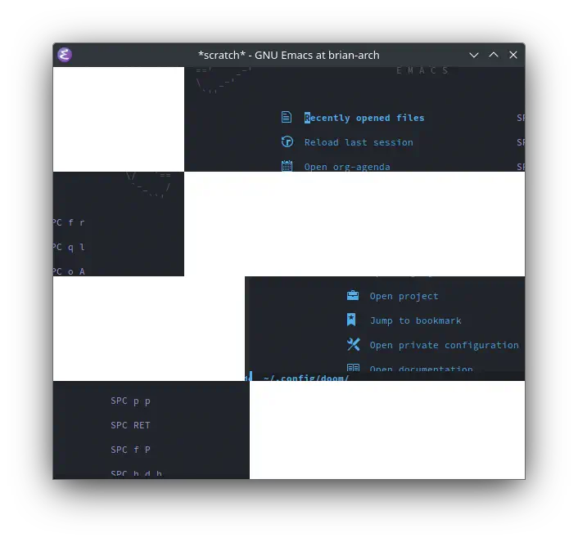Click the ~/.config/doom/ modeline path
This screenshot has height=542, width=578.
tap(306, 378)
